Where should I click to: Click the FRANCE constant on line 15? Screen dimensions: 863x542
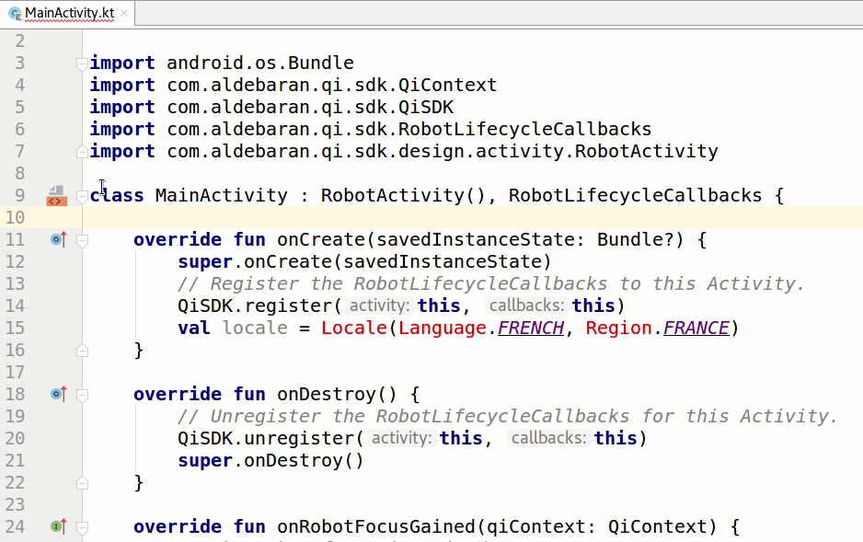696,328
